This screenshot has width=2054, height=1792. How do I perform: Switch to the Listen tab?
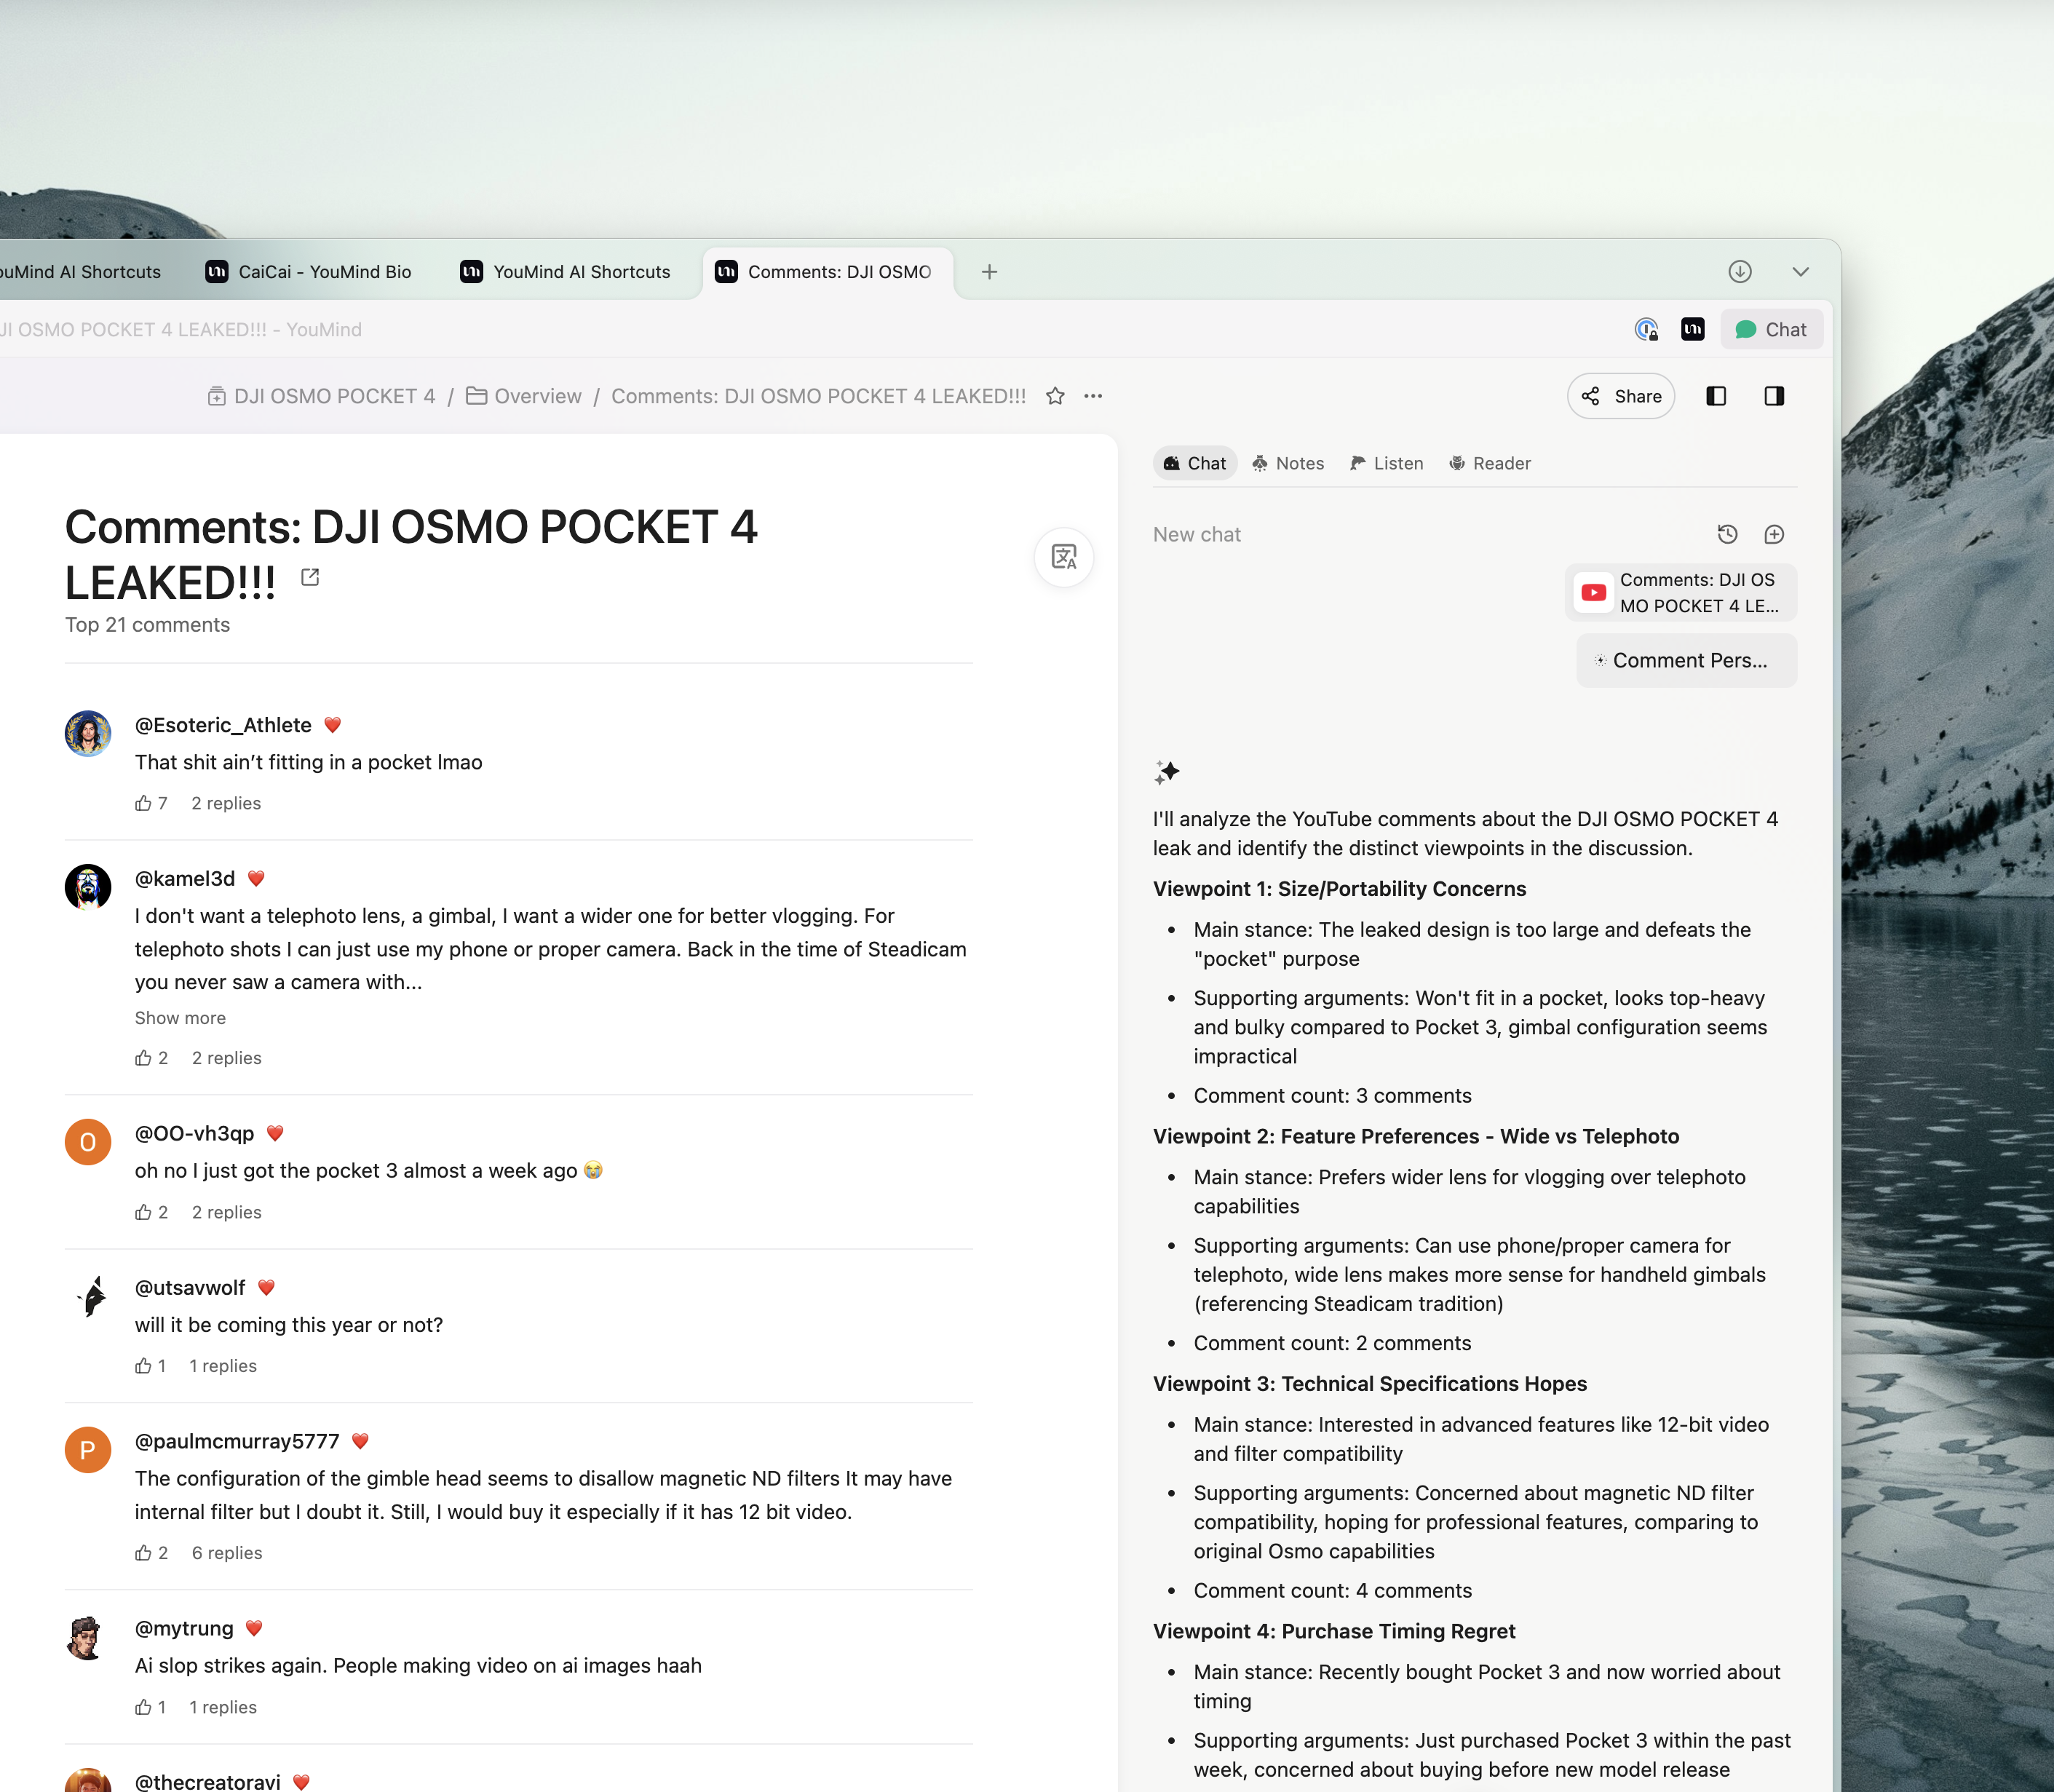[1386, 463]
